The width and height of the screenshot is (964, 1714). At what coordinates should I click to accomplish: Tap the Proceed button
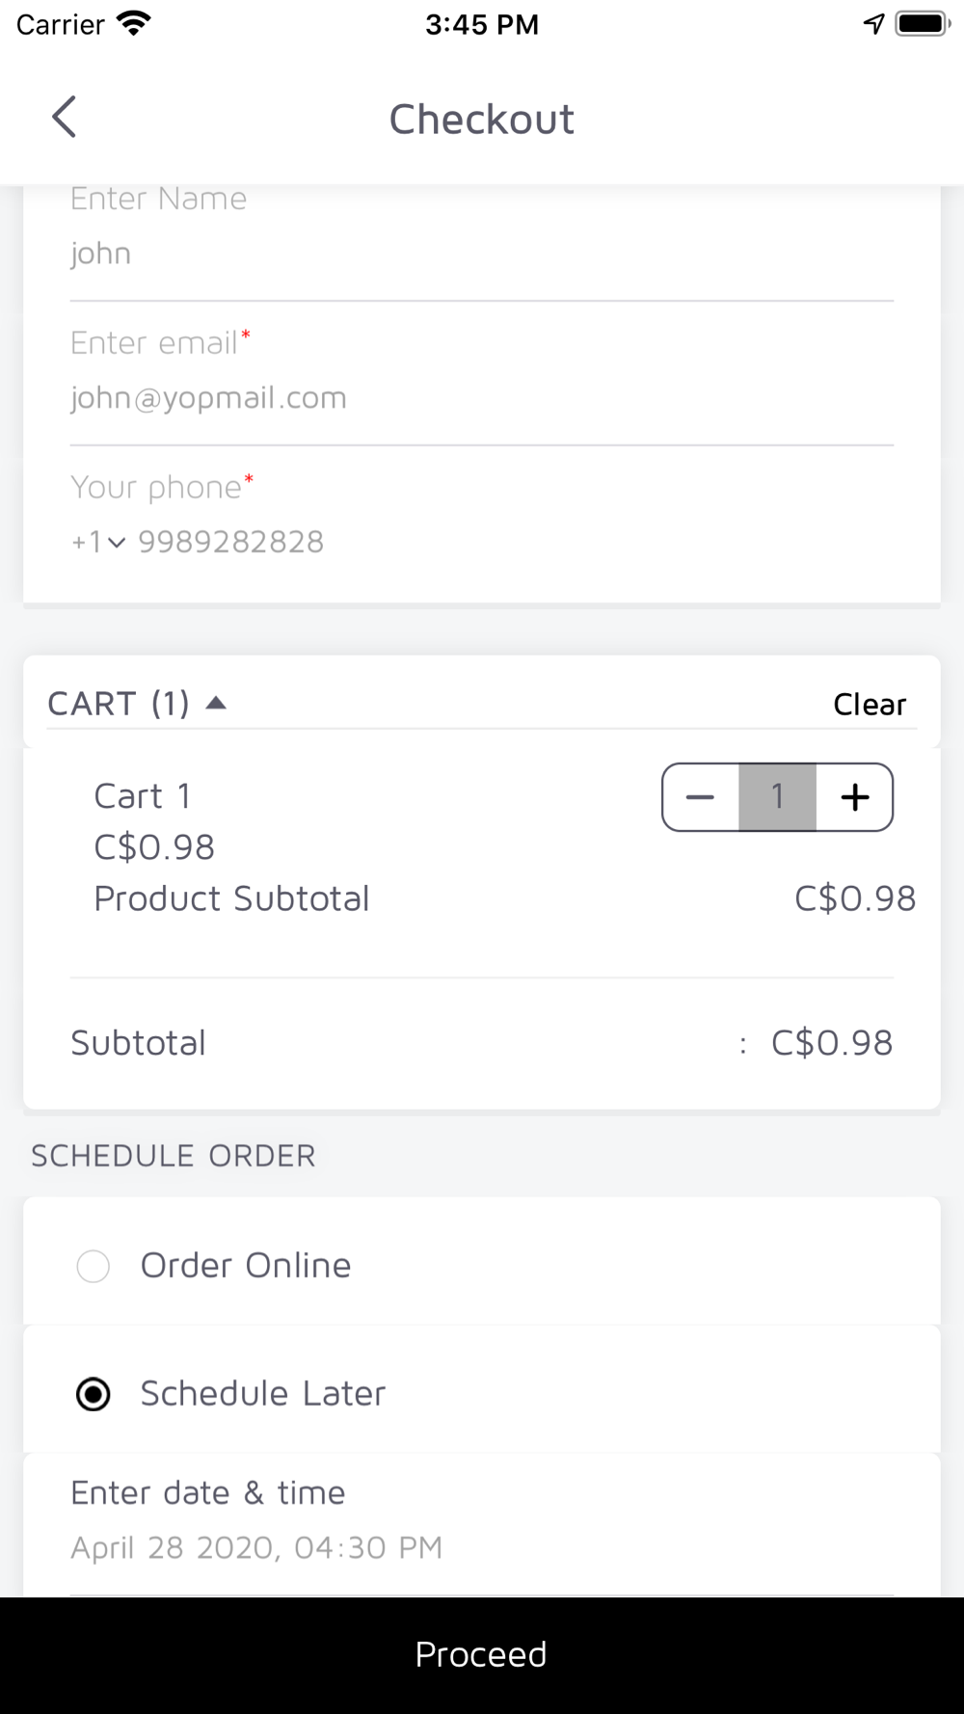(482, 1655)
